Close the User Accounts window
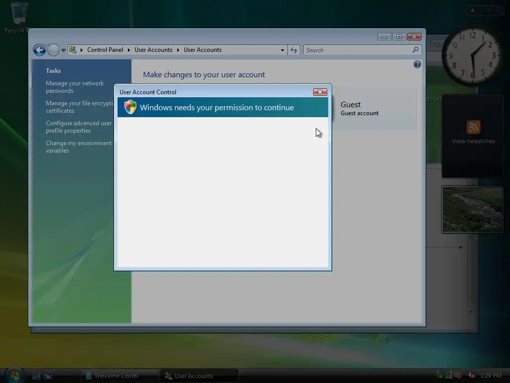 click(x=414, y=37)
